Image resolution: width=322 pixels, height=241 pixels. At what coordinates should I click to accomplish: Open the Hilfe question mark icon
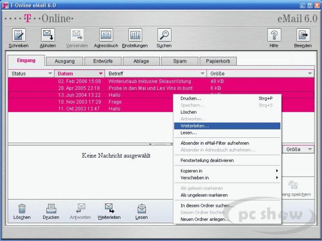274,35
